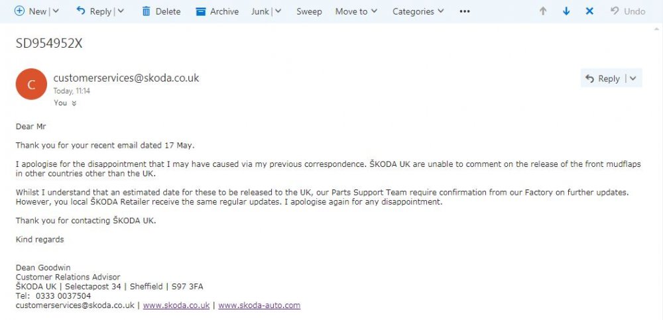663x320 pixels.
Task: Open the Reply options dropdown in toolbar
Action: pos(121,11)
